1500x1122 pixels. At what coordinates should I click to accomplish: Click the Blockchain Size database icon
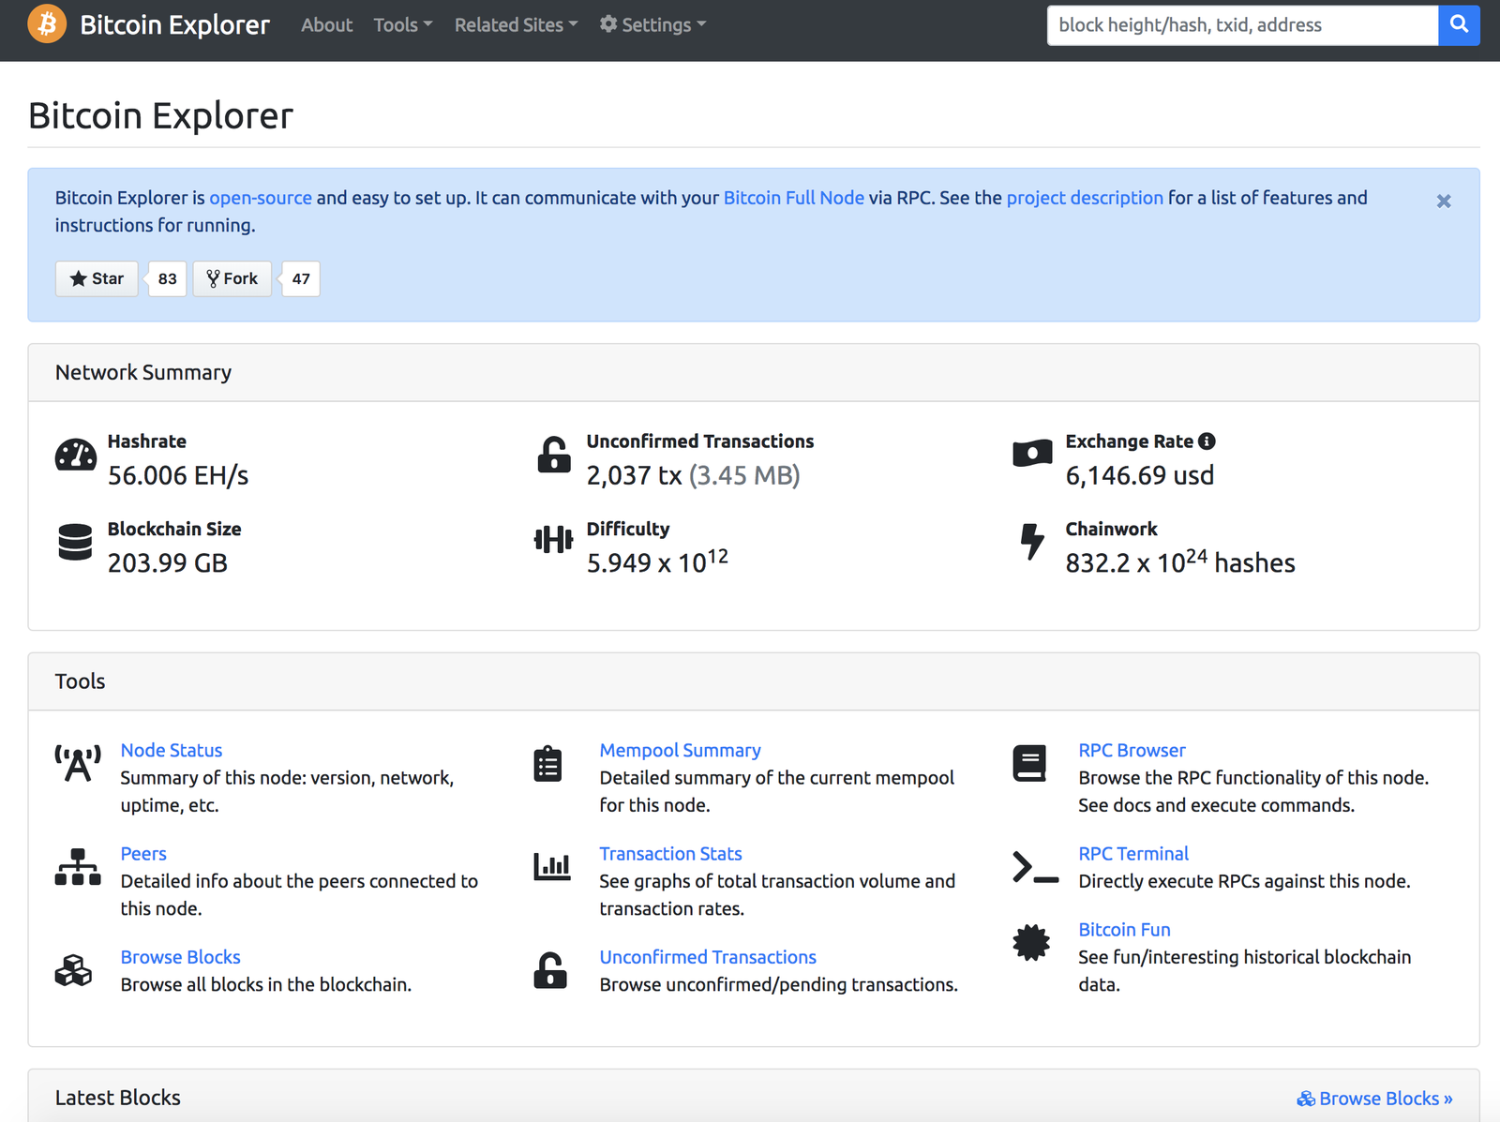coord(75,542)
